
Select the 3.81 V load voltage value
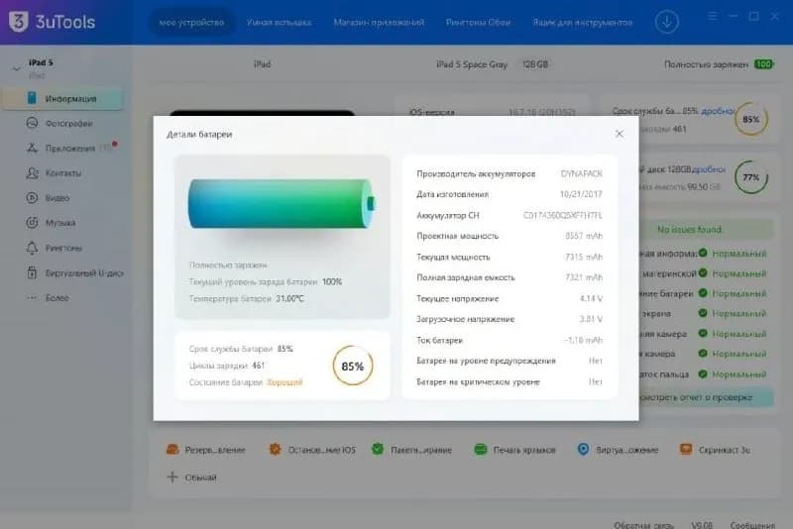click(x=591, y=319)
